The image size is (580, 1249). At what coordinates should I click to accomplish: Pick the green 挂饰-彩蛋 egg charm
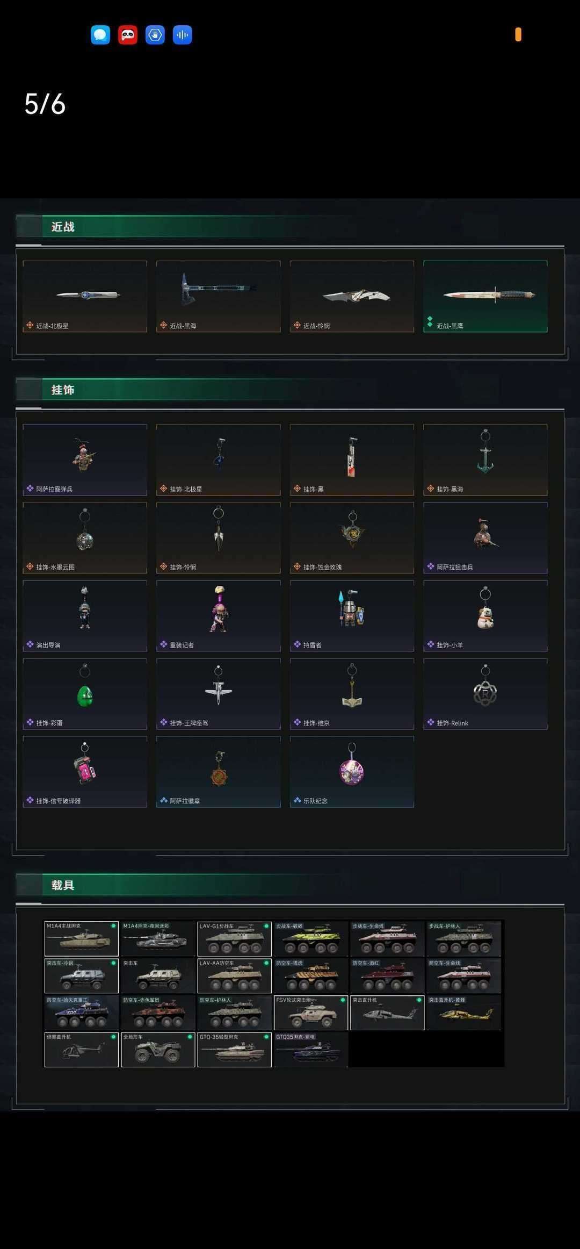[85, 693]
